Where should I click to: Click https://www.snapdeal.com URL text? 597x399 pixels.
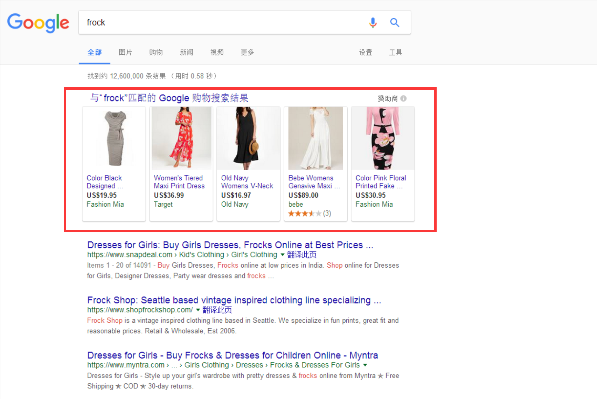coord(130,255)
